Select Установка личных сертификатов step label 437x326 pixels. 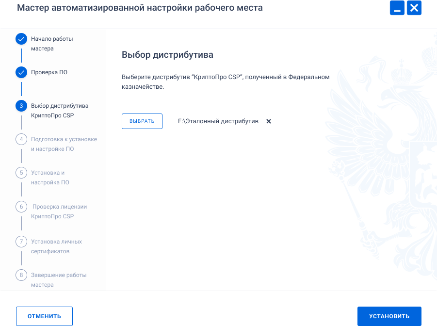pos(56,246)
